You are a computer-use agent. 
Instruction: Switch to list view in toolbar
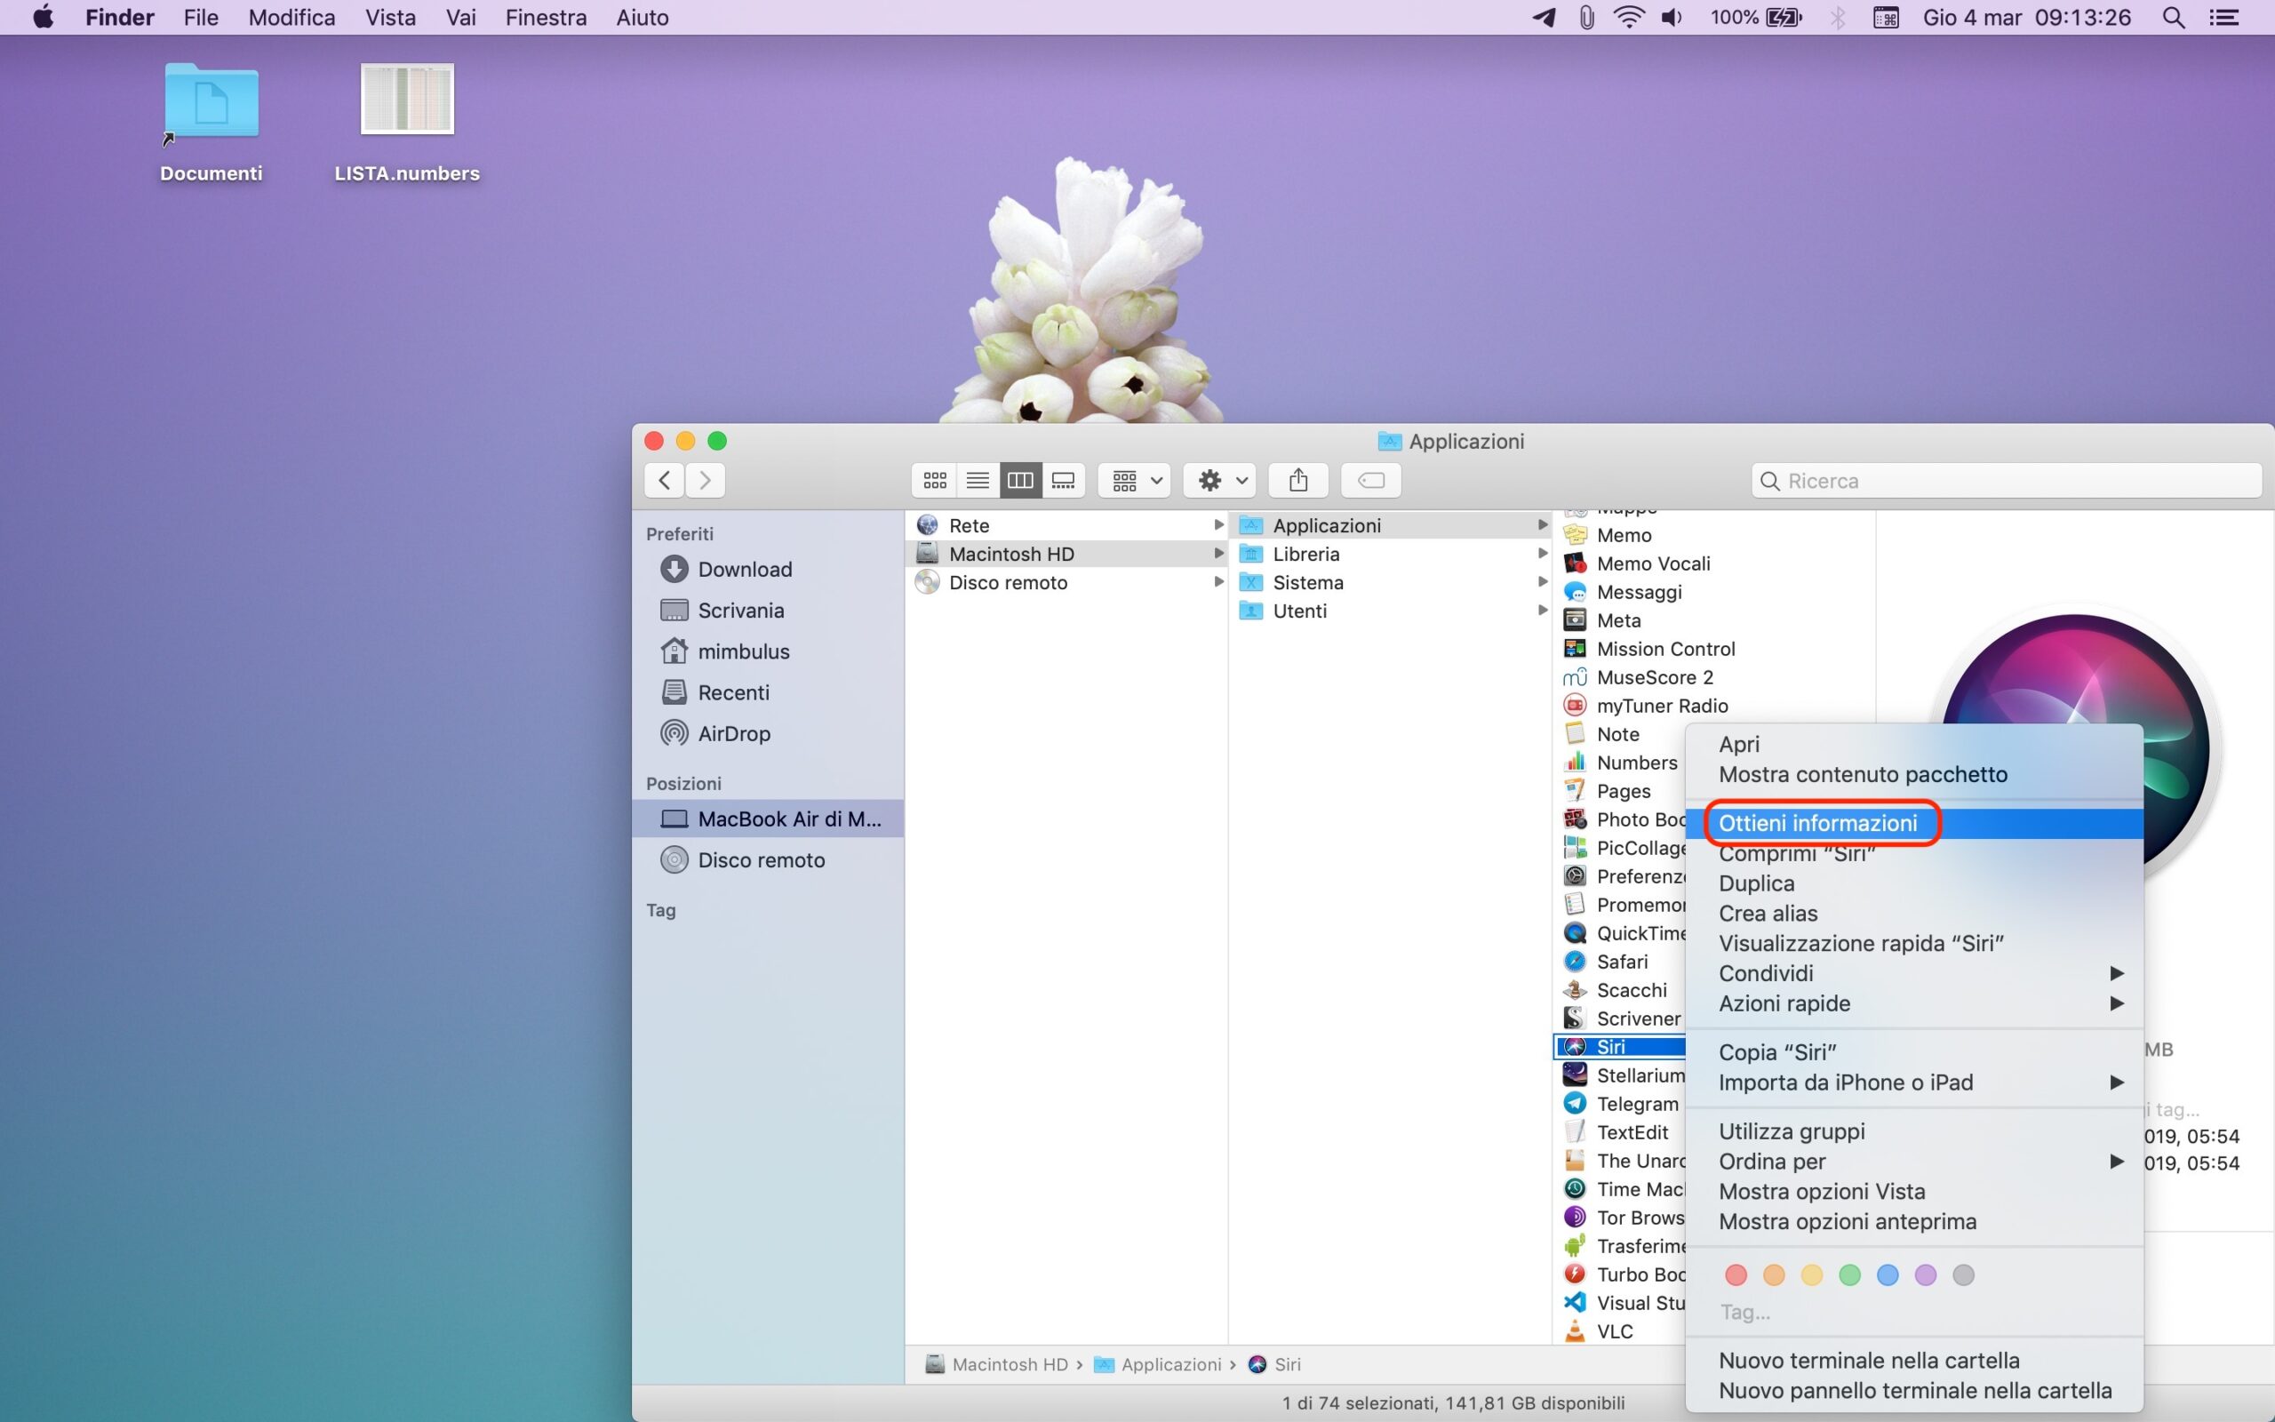pos(978,481)
